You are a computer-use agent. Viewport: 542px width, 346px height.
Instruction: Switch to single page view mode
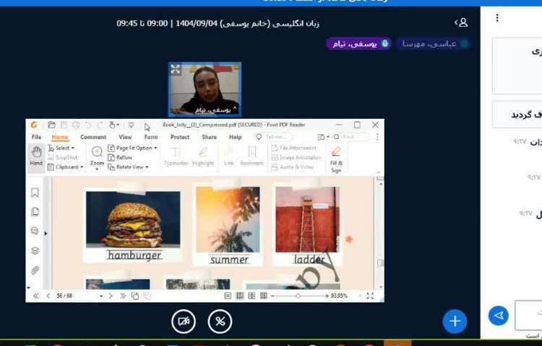tap(228, 296)
